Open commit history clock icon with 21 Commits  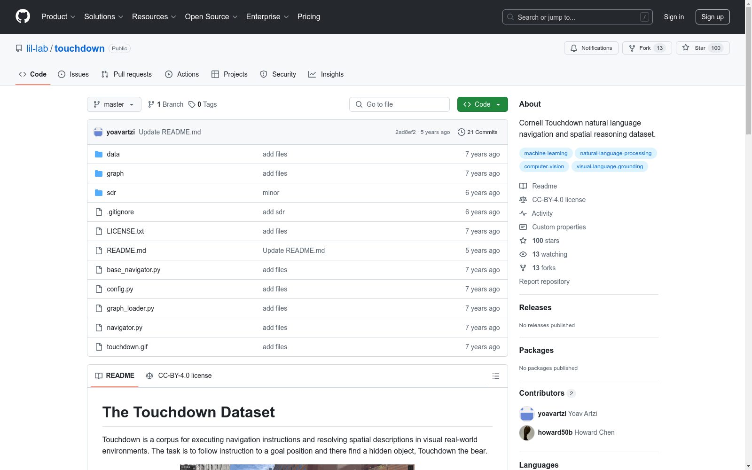[x=461, y=132]
